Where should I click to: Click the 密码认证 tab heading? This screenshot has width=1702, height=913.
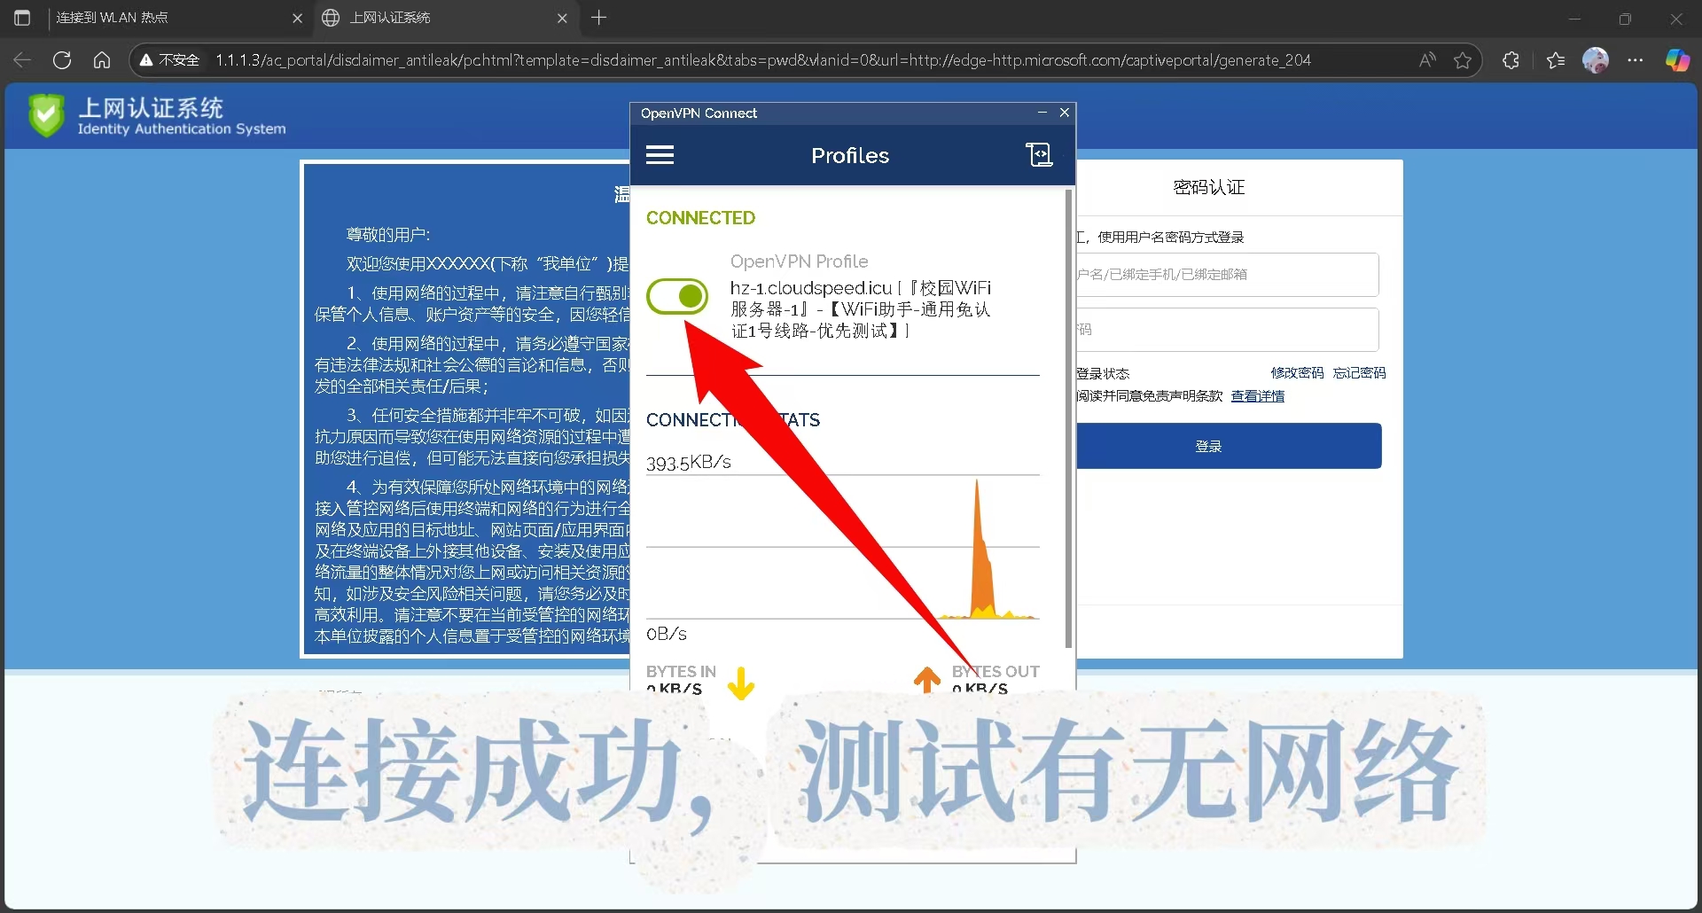(x=1209, y=187)
